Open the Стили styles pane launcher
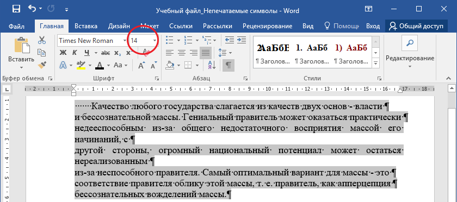Viewport: 457px width, 202px height. 379,78
